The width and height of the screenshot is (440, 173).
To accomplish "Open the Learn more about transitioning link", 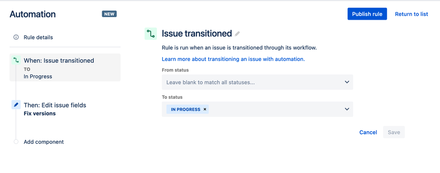I will [233, 59].
